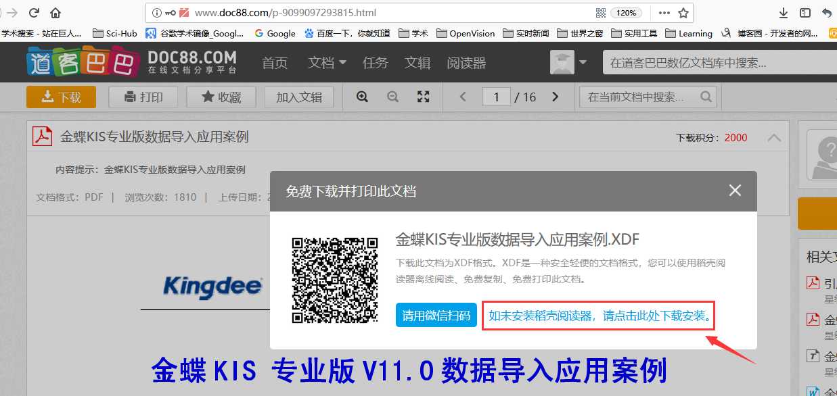
Task: Click the QR code image in dialog
Action: tap(335, 280)
